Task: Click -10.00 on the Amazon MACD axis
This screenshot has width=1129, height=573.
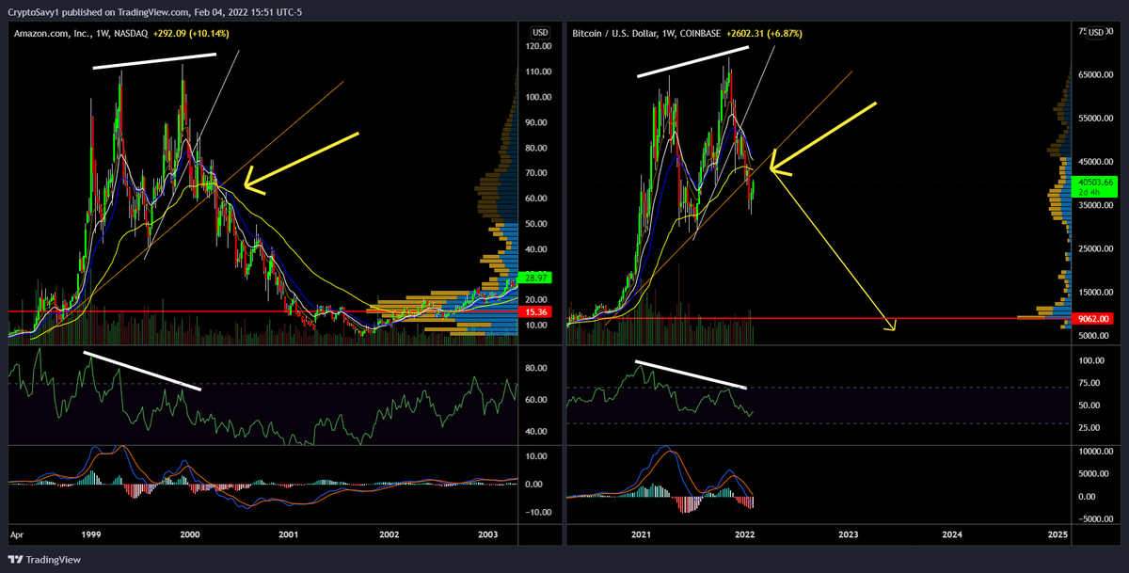Action: coord(537,513)
